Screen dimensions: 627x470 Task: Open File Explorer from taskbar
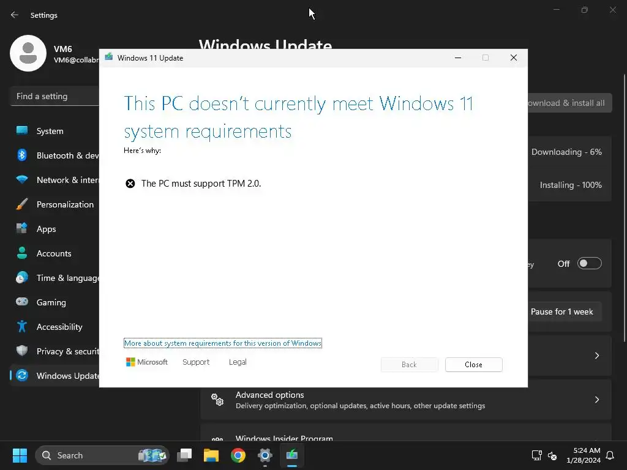click(x=211, y=455)
